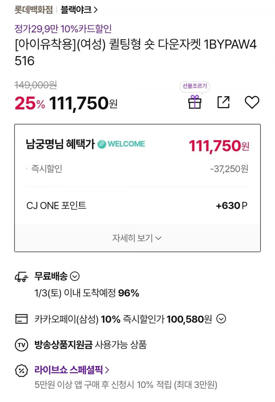This screenshot has height=402, width=275.
Task: Tap the share icon
Action: pyautogui.click(x=223, y=102)
